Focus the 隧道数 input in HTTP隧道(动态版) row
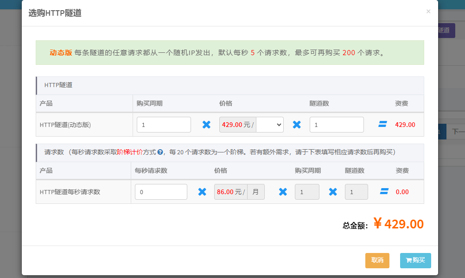Image resolution: width=465 pixels, height=278 pixels. coord(337,125)
